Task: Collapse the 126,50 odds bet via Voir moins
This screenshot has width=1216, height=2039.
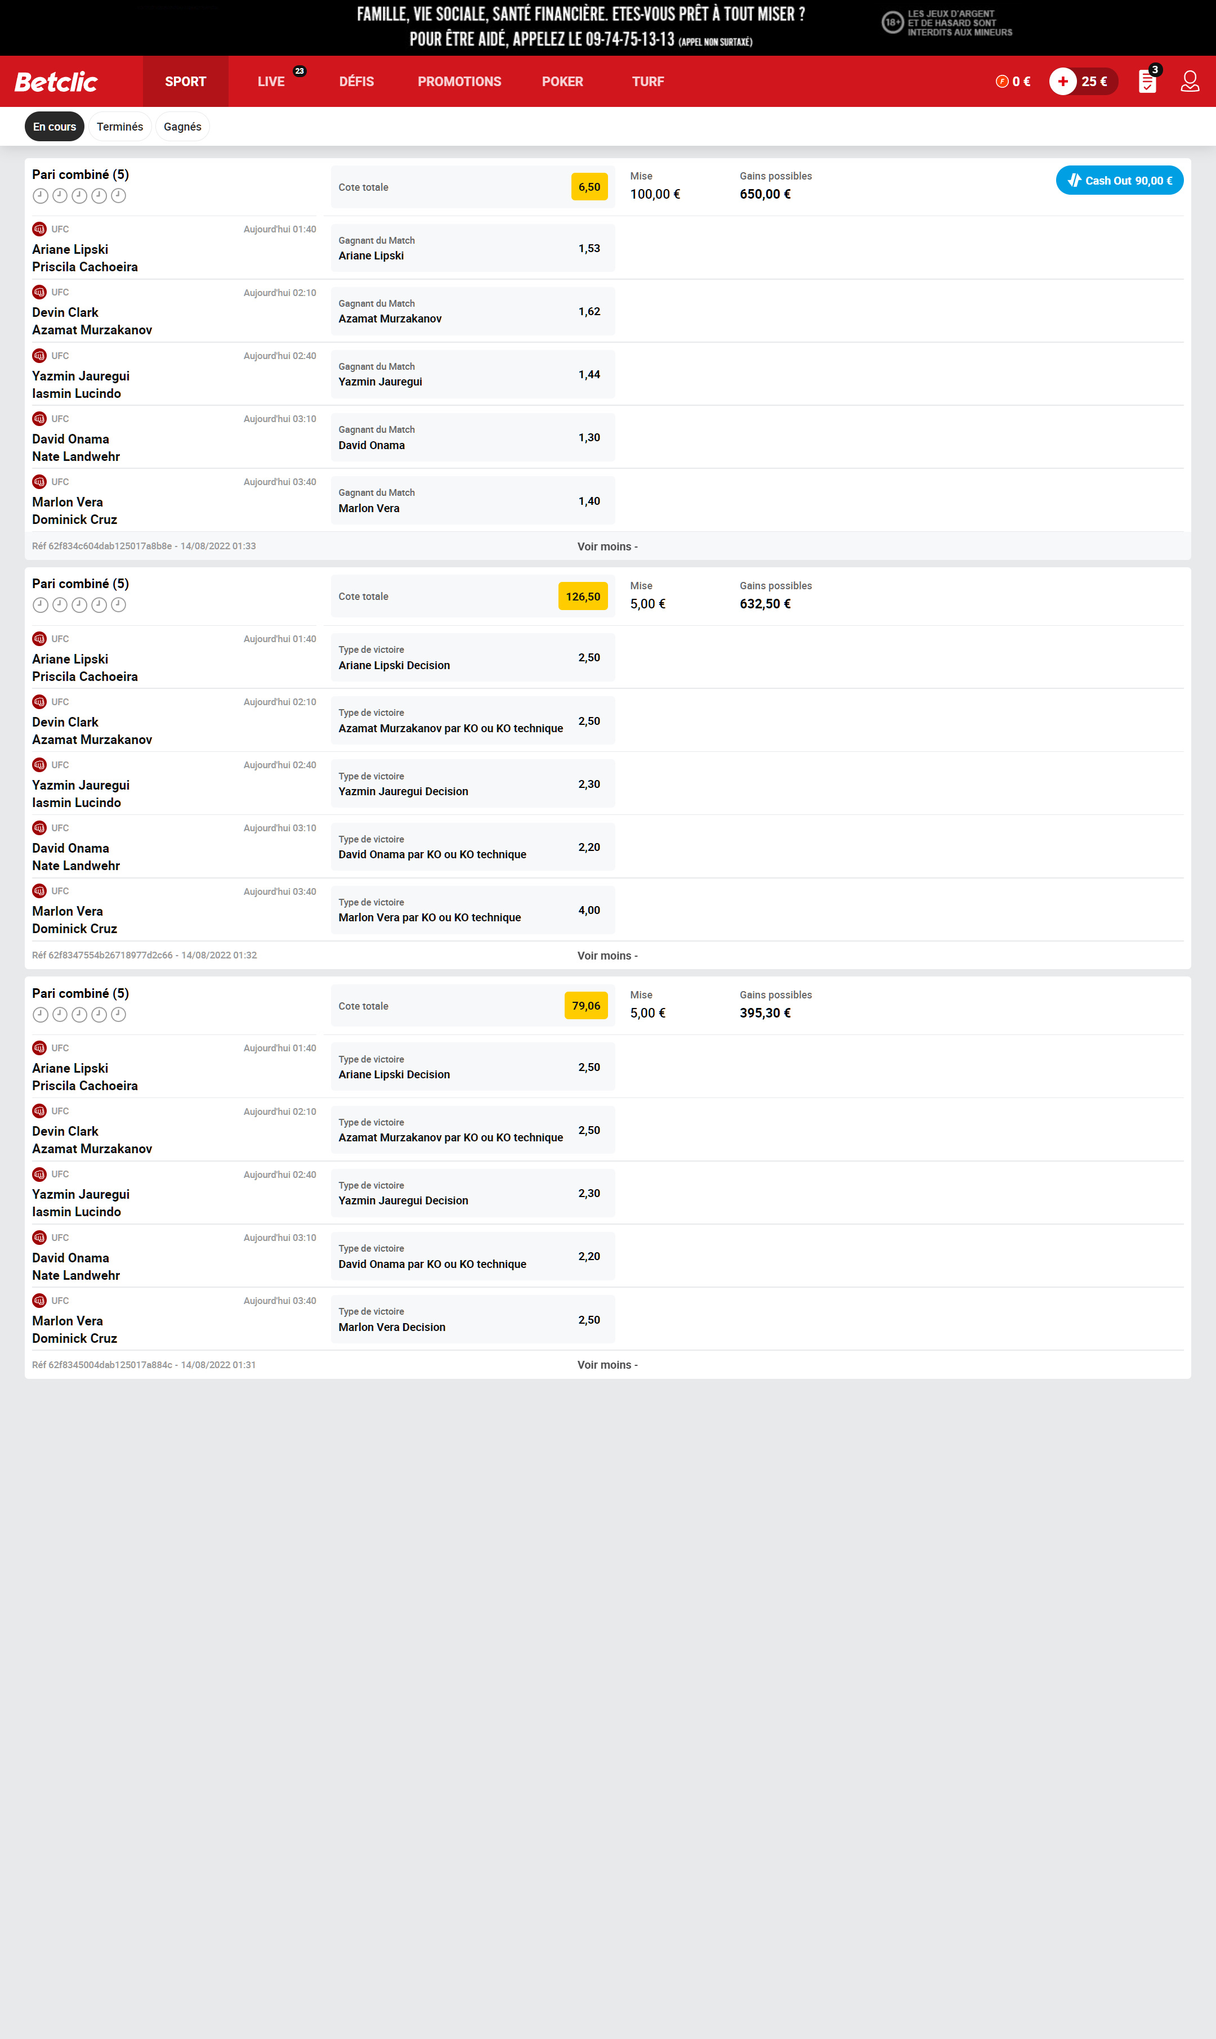Action: [607, 955]
